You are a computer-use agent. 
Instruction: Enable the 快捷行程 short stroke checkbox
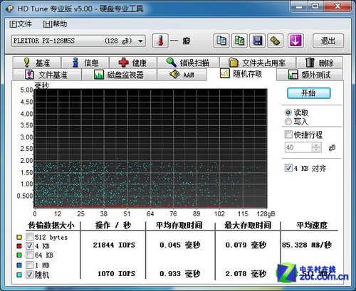288,134
